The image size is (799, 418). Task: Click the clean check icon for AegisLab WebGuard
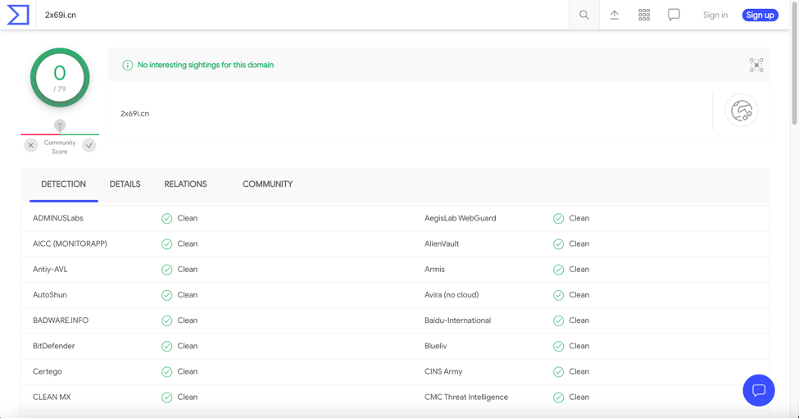pyautogui.click(x=559, y=219)
